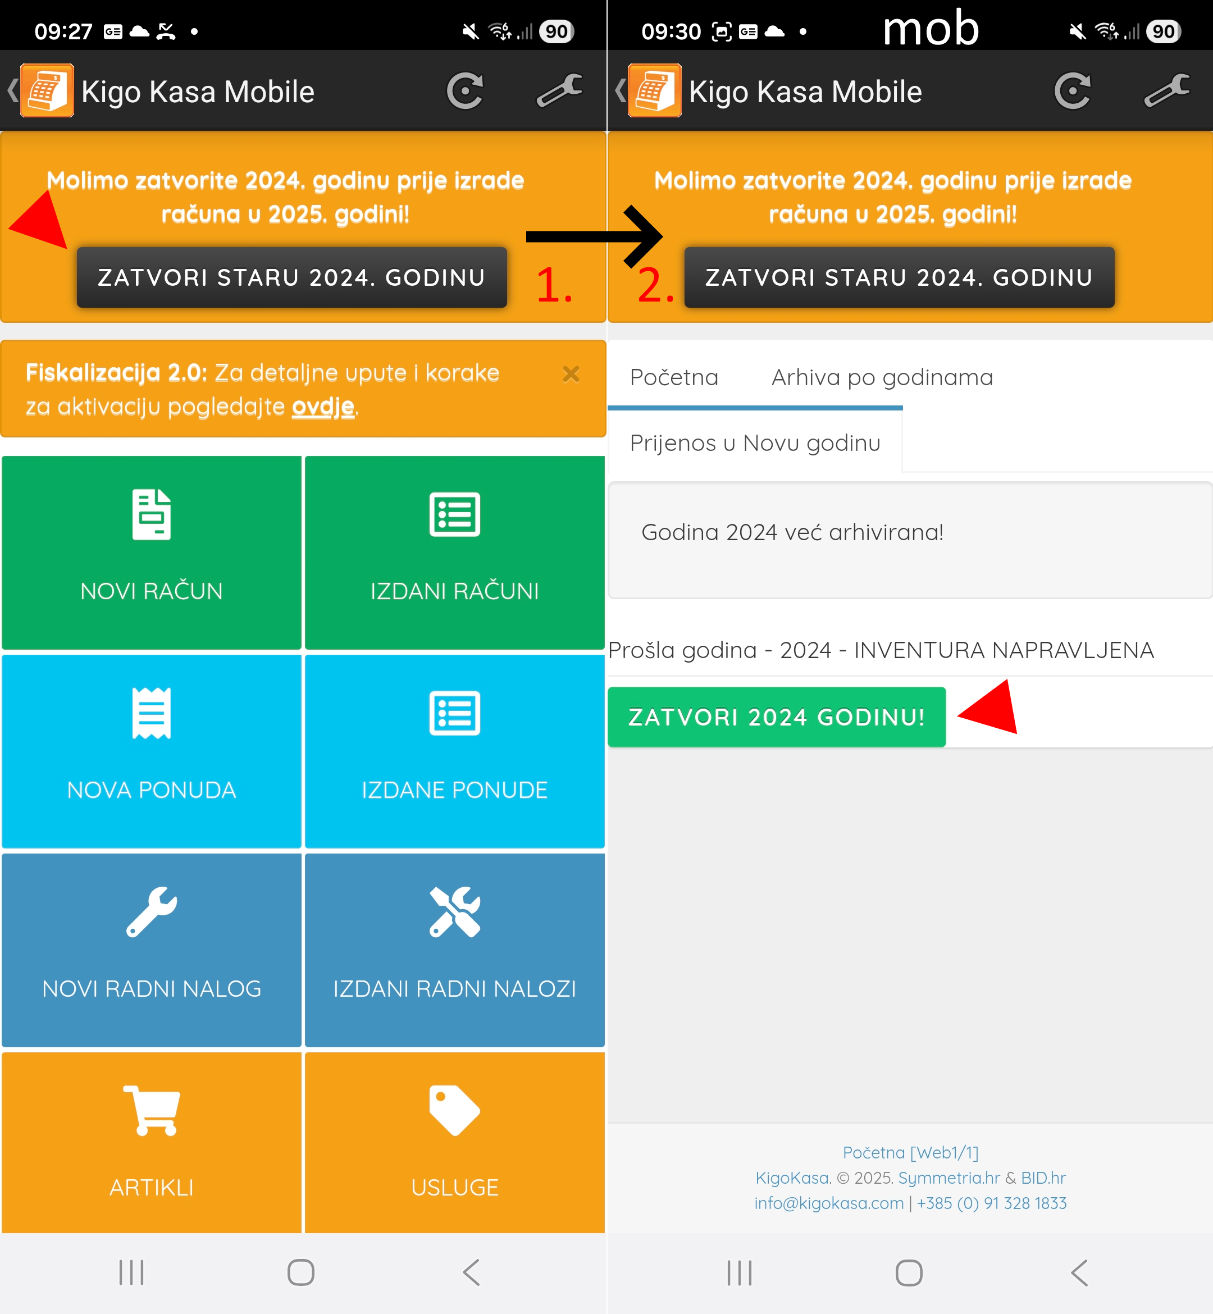Follow the 'ovdje' link in Fiskalizacija notice
The height and width of the screenshot is (1314, 1213).
323,407
